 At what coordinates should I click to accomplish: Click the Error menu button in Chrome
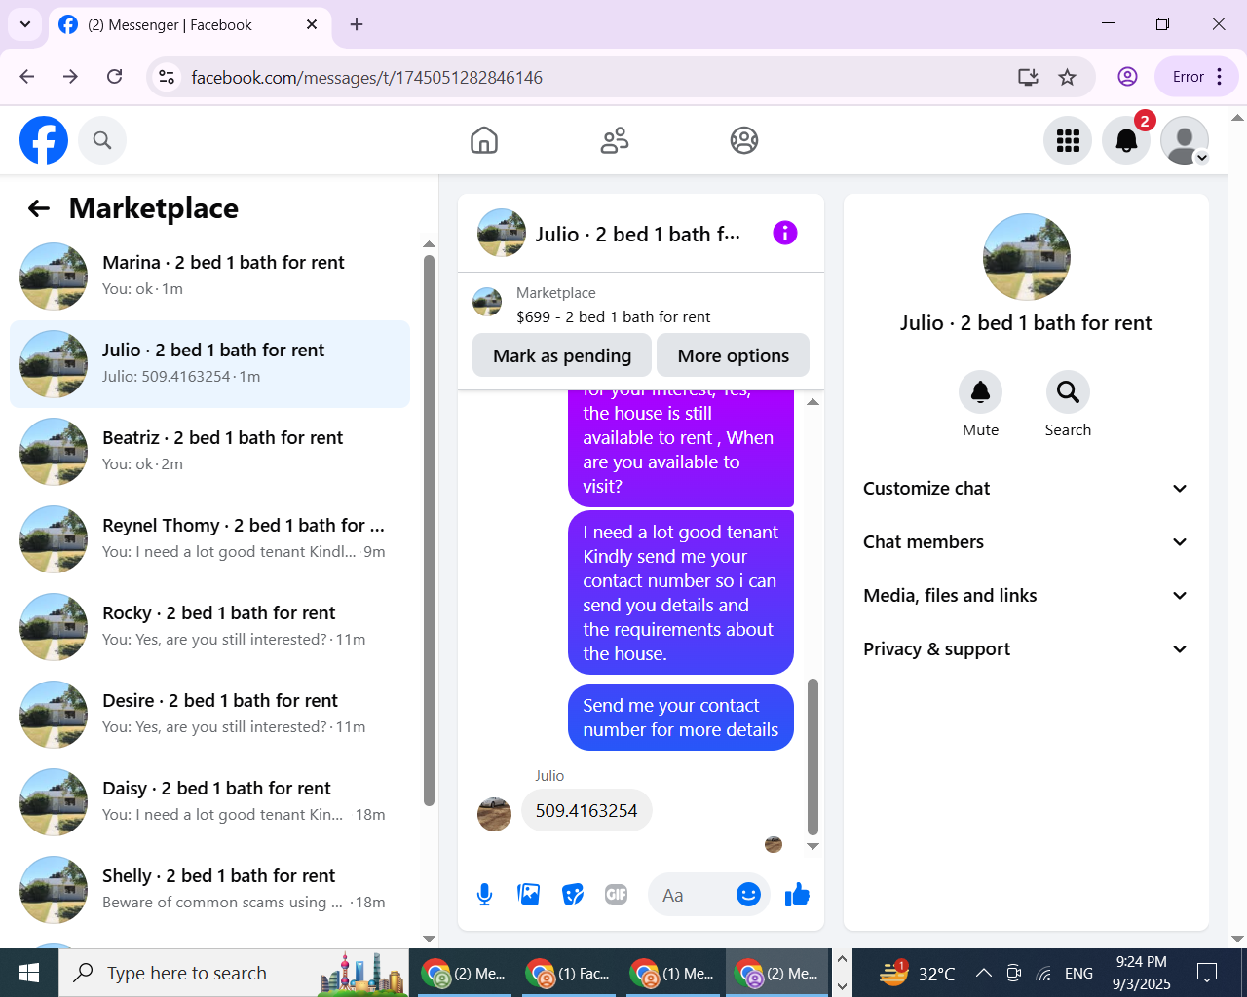click(1197, 77)
